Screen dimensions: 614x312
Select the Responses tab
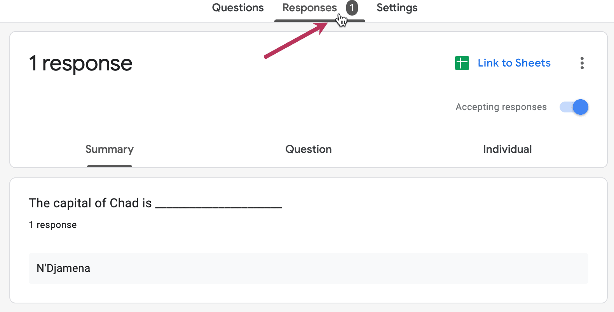(309, 7)
